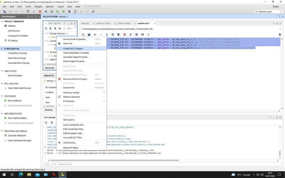This screenshot has height=178, width=285.
Task: Collapse the Design Sources tree node
Action: [45, 33]
